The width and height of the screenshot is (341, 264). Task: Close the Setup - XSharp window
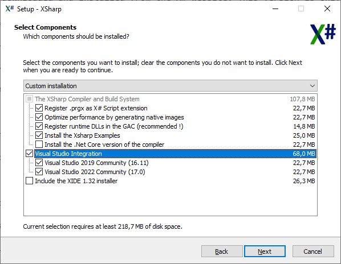coord(327,9)
